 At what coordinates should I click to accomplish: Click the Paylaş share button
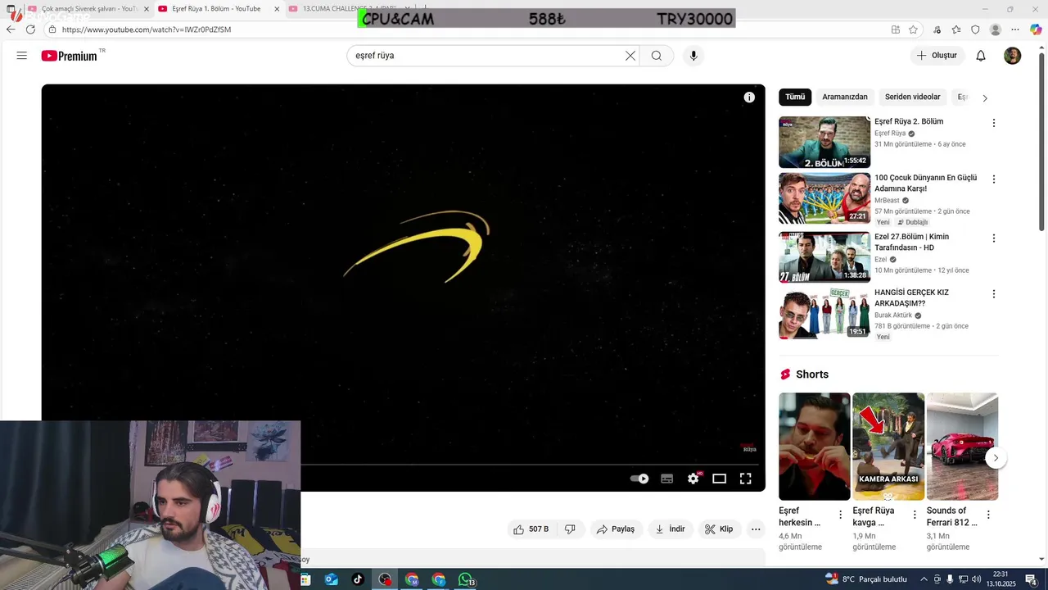pyautogui.click(x=616, y=529)
